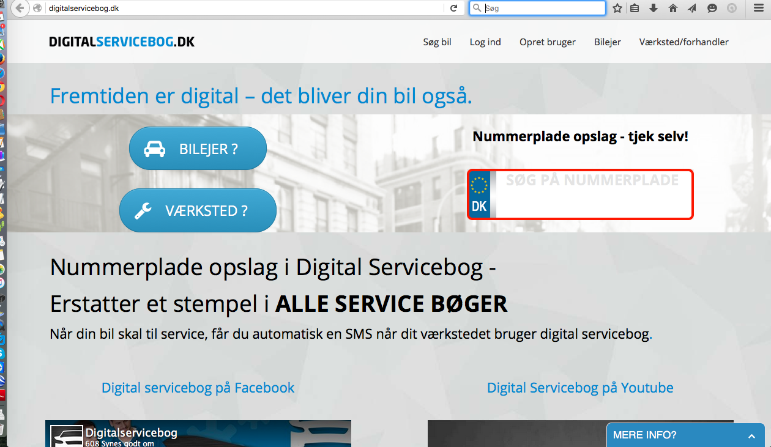The height and width of the screenshot is (447, 771).
Task: Go back with the browser back arrow
Action: click(20, 8)
